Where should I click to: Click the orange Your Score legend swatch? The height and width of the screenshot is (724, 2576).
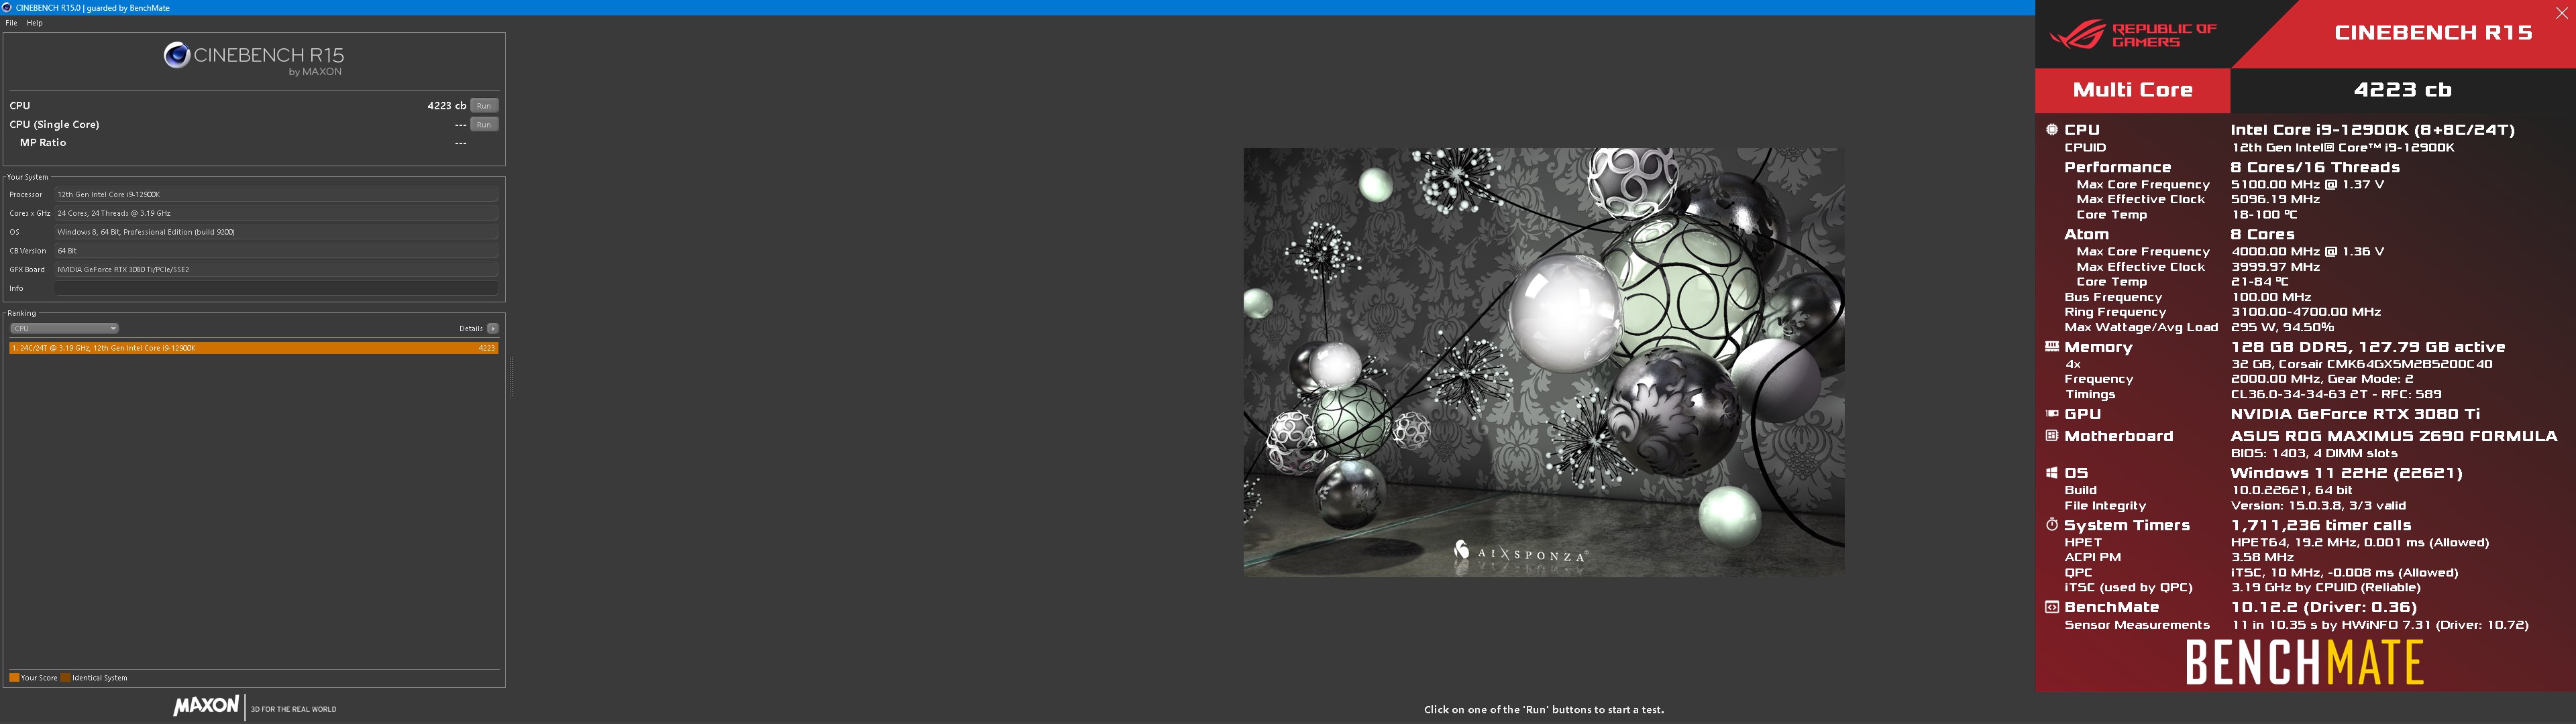[x=14, y=678]
